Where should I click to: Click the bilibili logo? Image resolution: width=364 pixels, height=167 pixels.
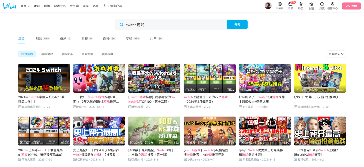(x=9, y=6)
